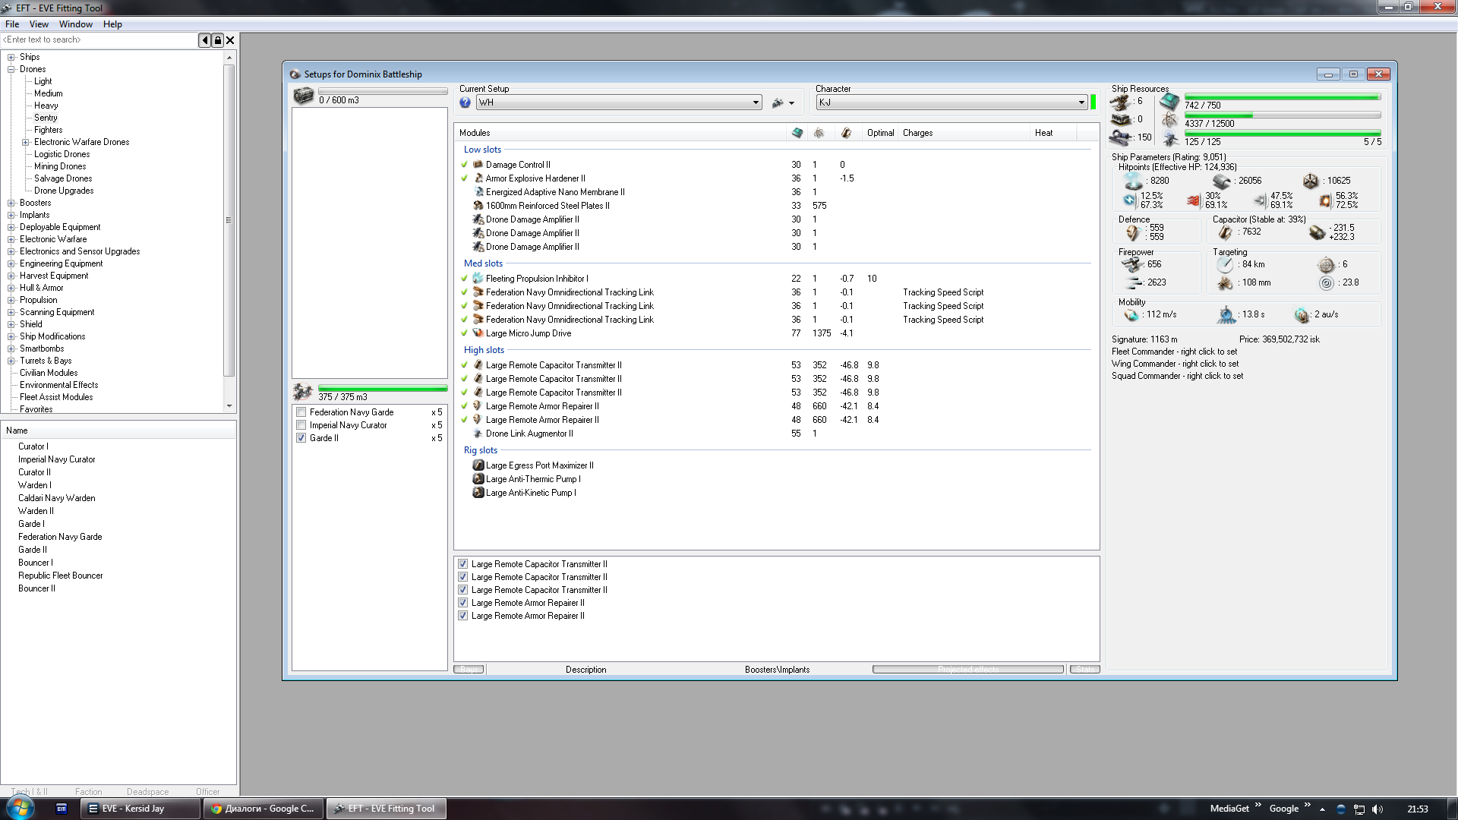This screenshot has width=1458, height=820.
Task: Switch to the Description tab
Action: click(x=585, y=670)
